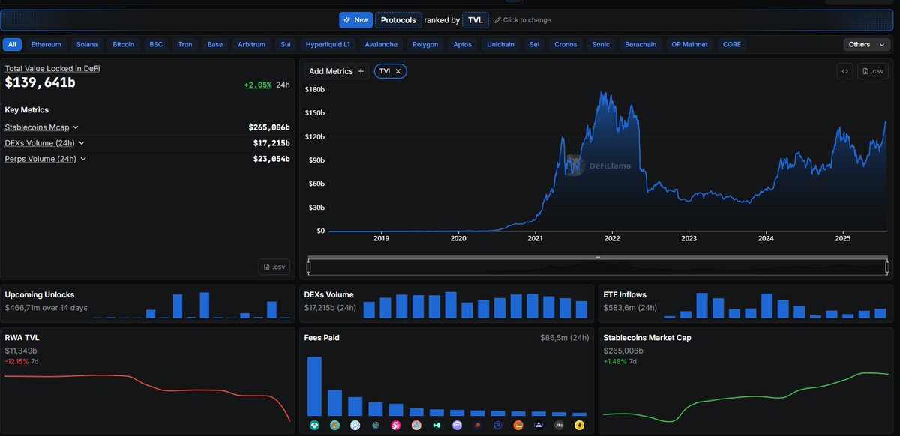
Task: Click the center grip of the chart range slider
Action: pyautogui.click(x=598, y=258)
